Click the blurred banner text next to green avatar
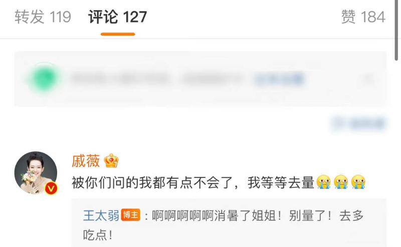The width and height of the screenshot is (401, 247). pyautogui.click(x=156, y=79)
